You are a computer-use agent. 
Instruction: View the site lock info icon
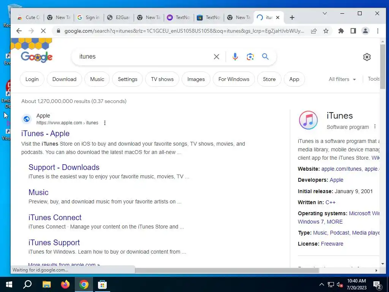pos(58,31)
